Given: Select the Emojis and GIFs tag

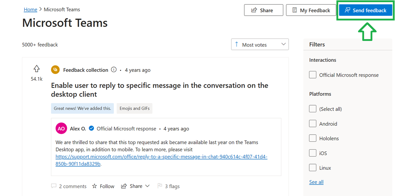Looking at the screenshot, I should (x=134, y=108).
